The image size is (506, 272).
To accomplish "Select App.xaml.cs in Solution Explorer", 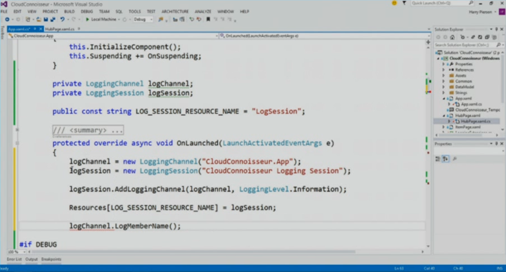I will [x=471, y=104].
